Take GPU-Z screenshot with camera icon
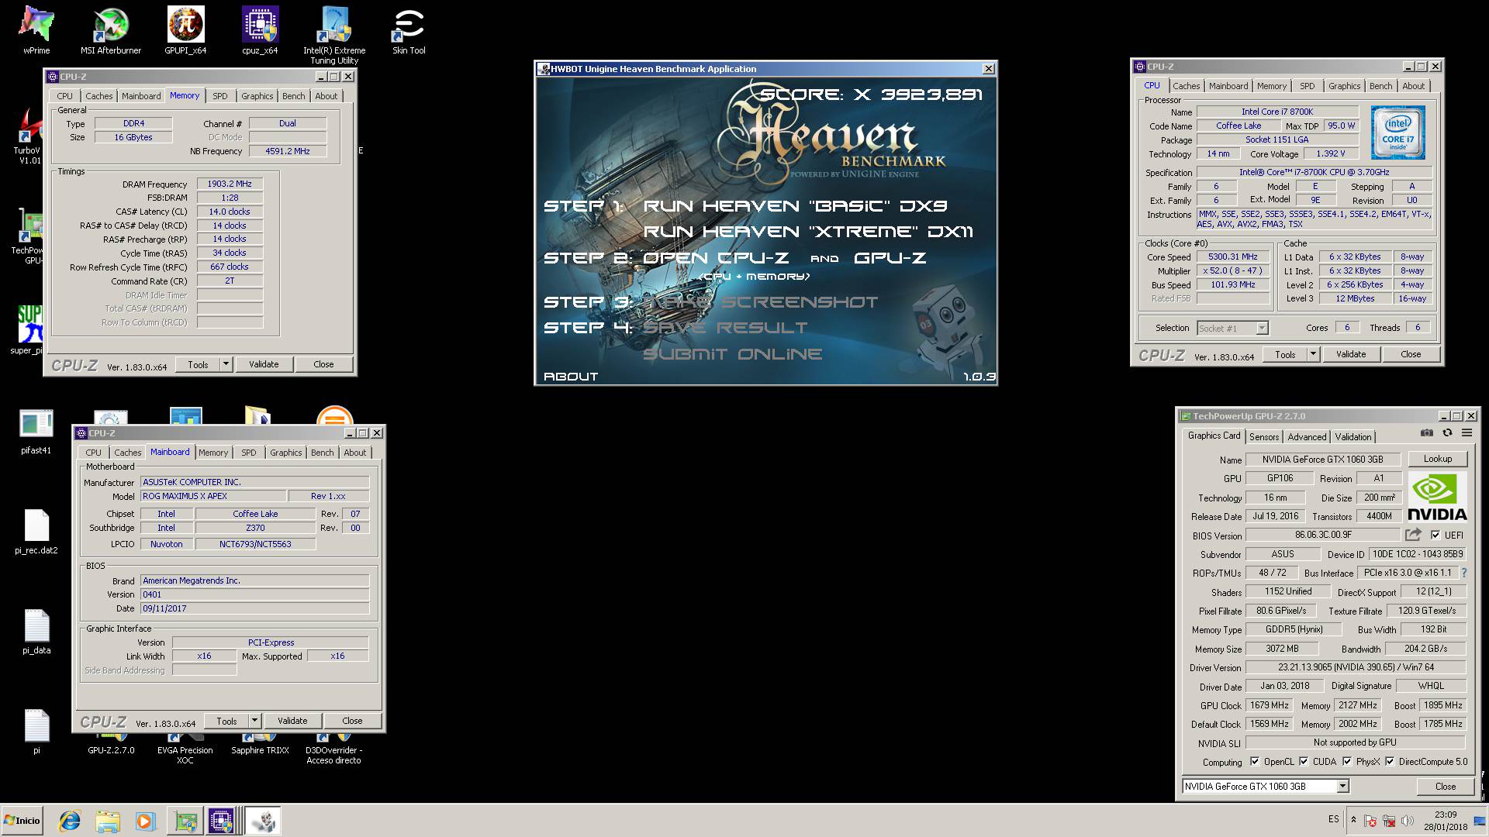The image size is (1489, 837). click(x=1426, y=433)
